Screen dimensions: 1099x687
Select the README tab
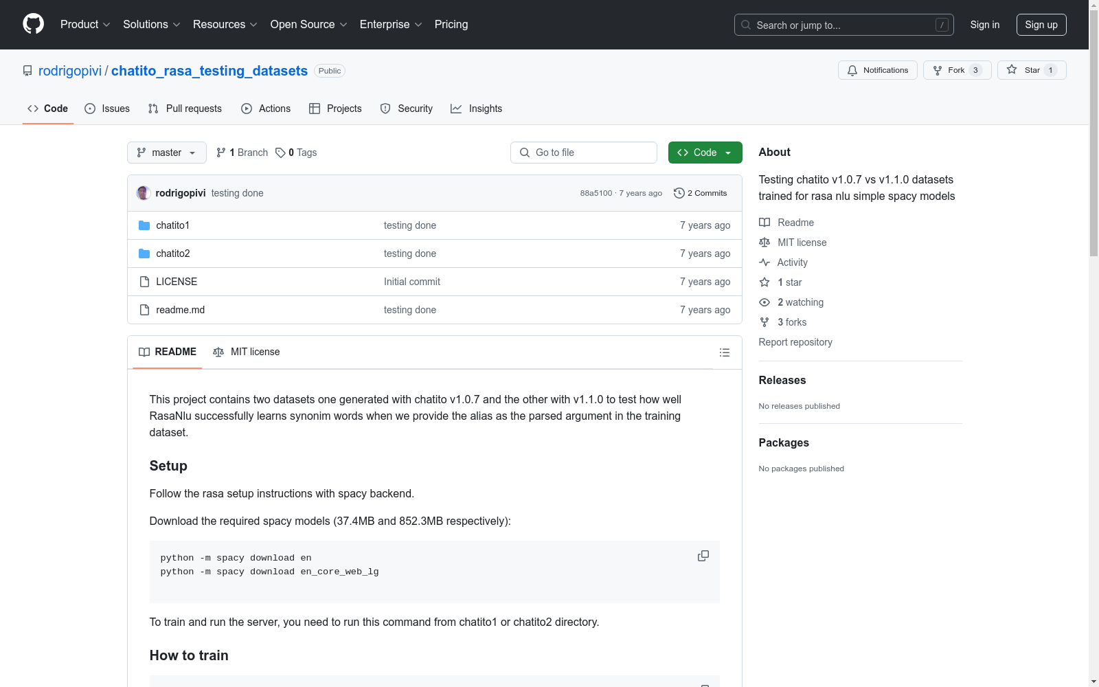click(168, 352)
